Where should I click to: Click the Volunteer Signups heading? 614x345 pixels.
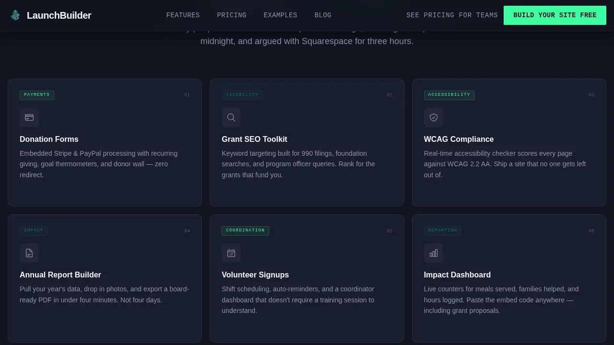(x=255, y=275)
